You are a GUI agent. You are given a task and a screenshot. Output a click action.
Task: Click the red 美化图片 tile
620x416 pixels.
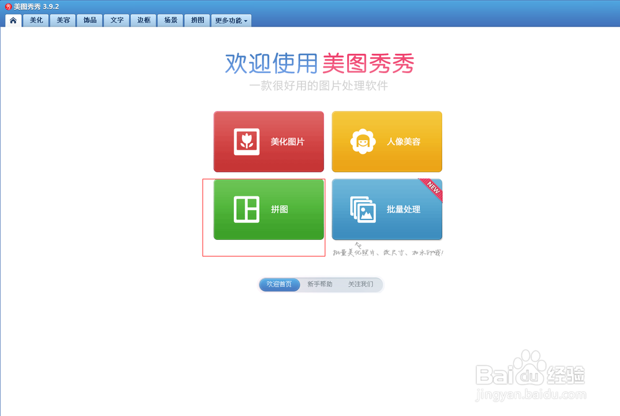[x=268, y=141]
